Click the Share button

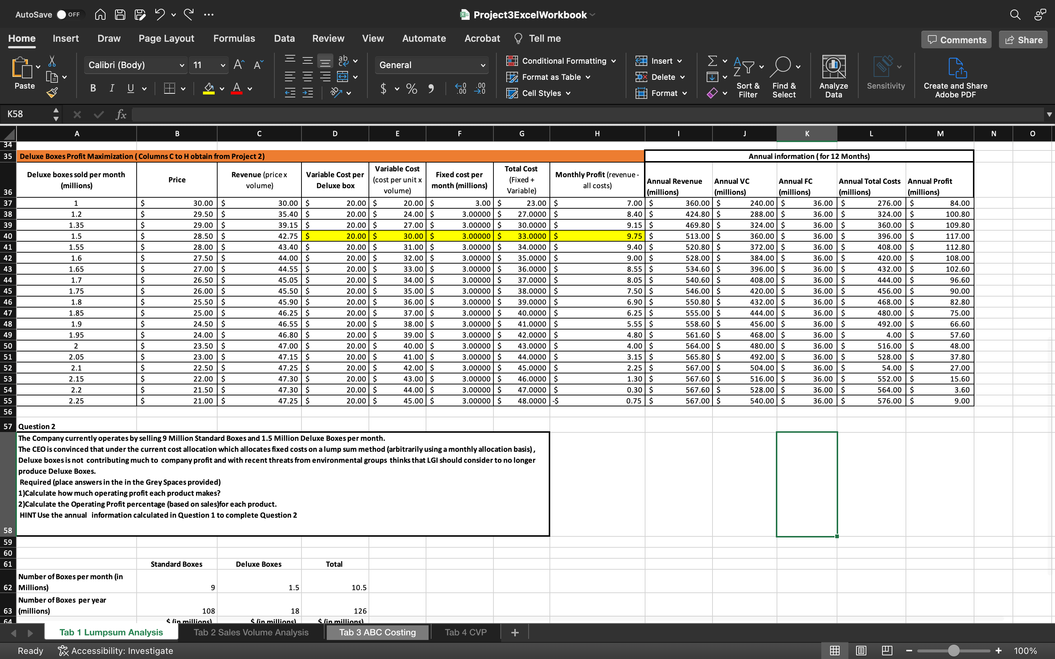1023,39
